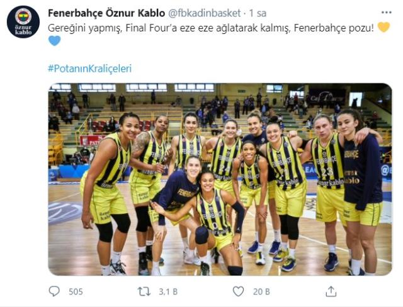Click the yellow heart emoji
Screen dimensions: 403x307
[x=384, y=27]
